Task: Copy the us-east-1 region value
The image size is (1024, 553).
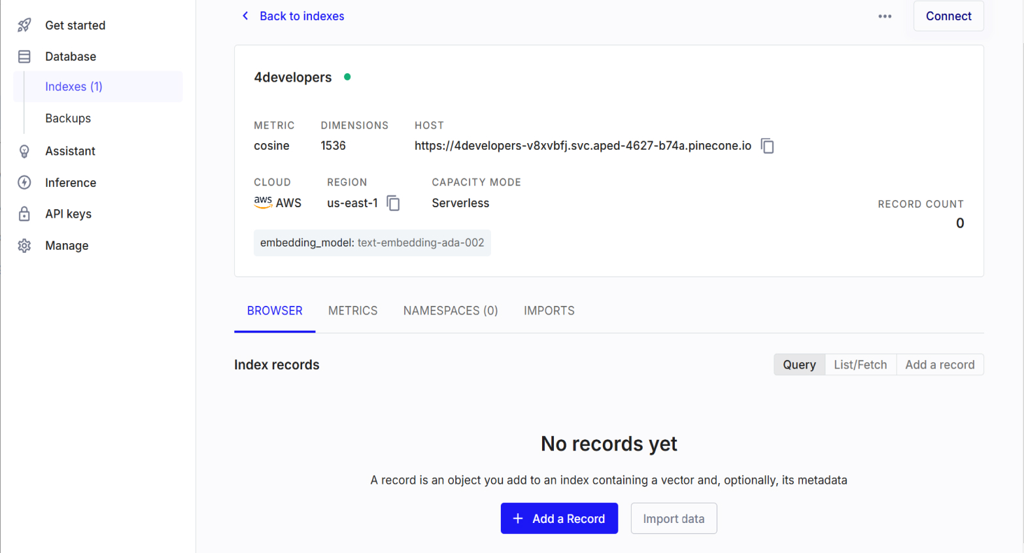Action: pyautogui.click(x=393, y=203)
